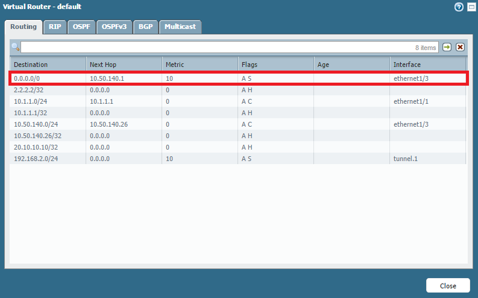478x298 pixels.
Task: Click next hop 10.50.140.1
Action: (x=107, y=78)
